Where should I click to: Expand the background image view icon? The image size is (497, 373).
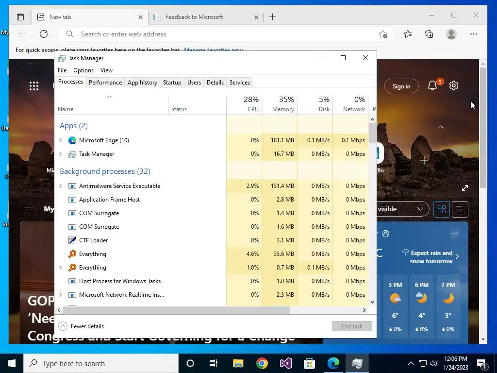(x=465, y=188)
